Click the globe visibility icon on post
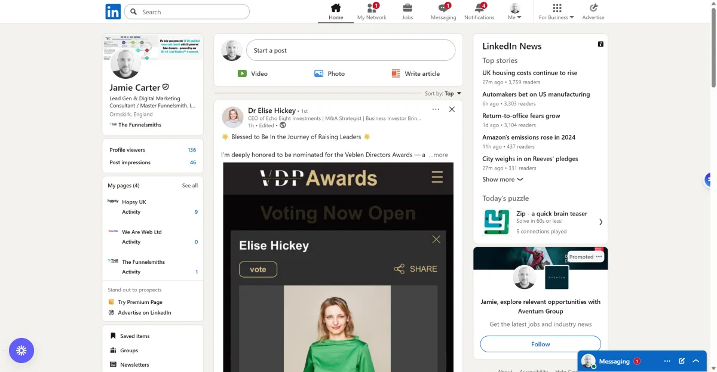Viewport: 717px width, 372px height. point(283,125)
